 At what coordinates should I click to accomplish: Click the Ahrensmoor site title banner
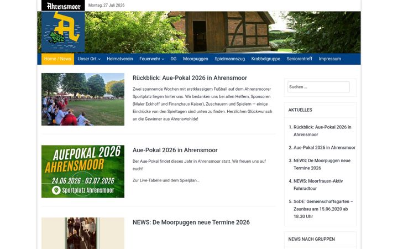[x=63, y=6]
